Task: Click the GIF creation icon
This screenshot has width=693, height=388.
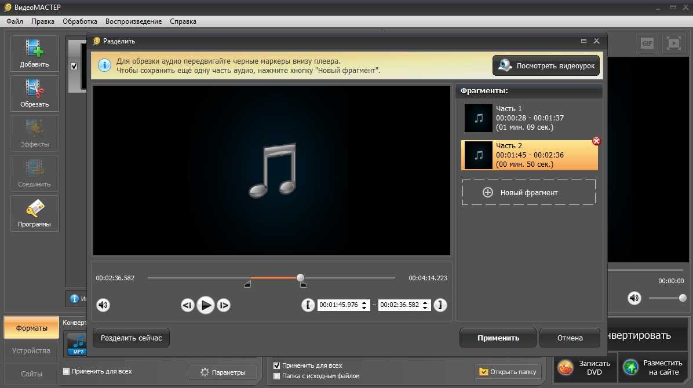Action: (647, 43)
